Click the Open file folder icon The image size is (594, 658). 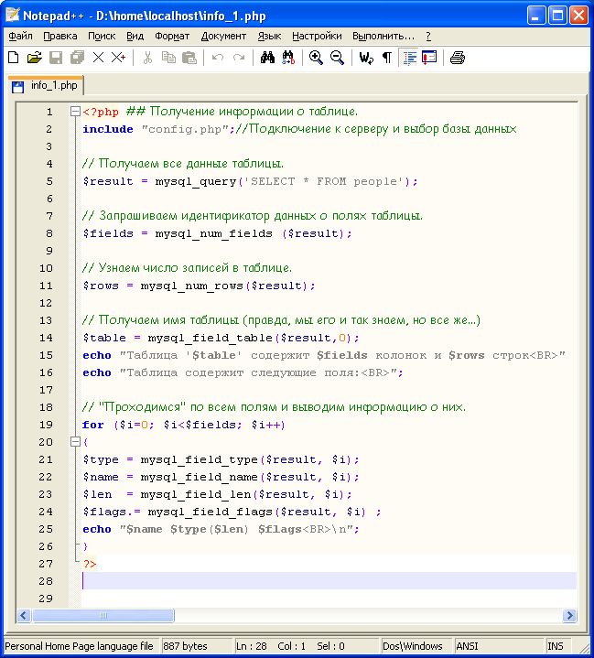(34, 58)
